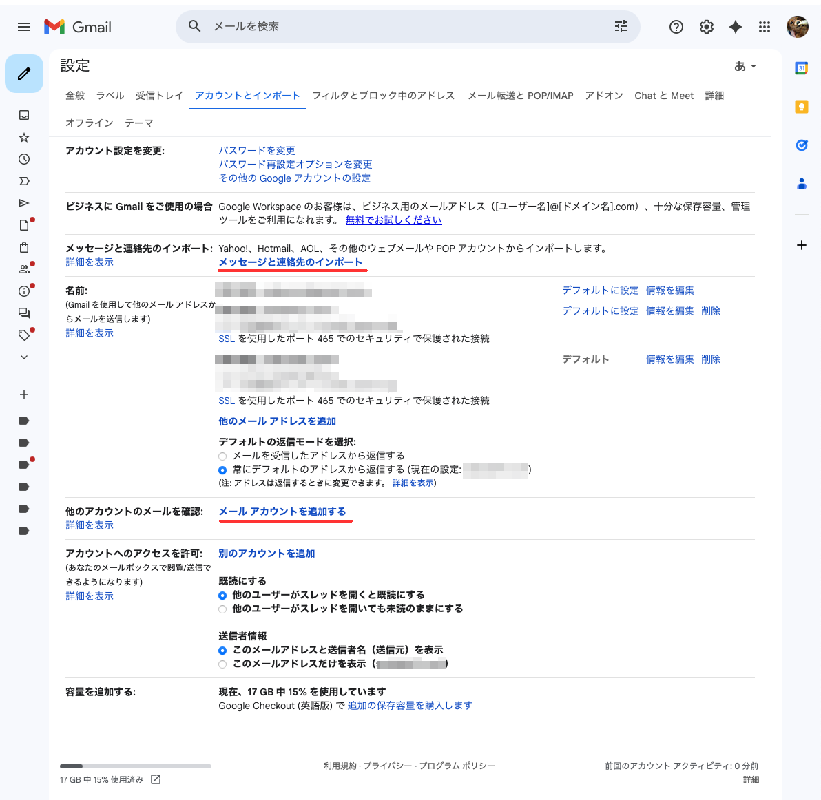The height and width of the screenshot is (800, 821).
Task: Click メール アカウントを追加する link
Action: coord(282,512)
